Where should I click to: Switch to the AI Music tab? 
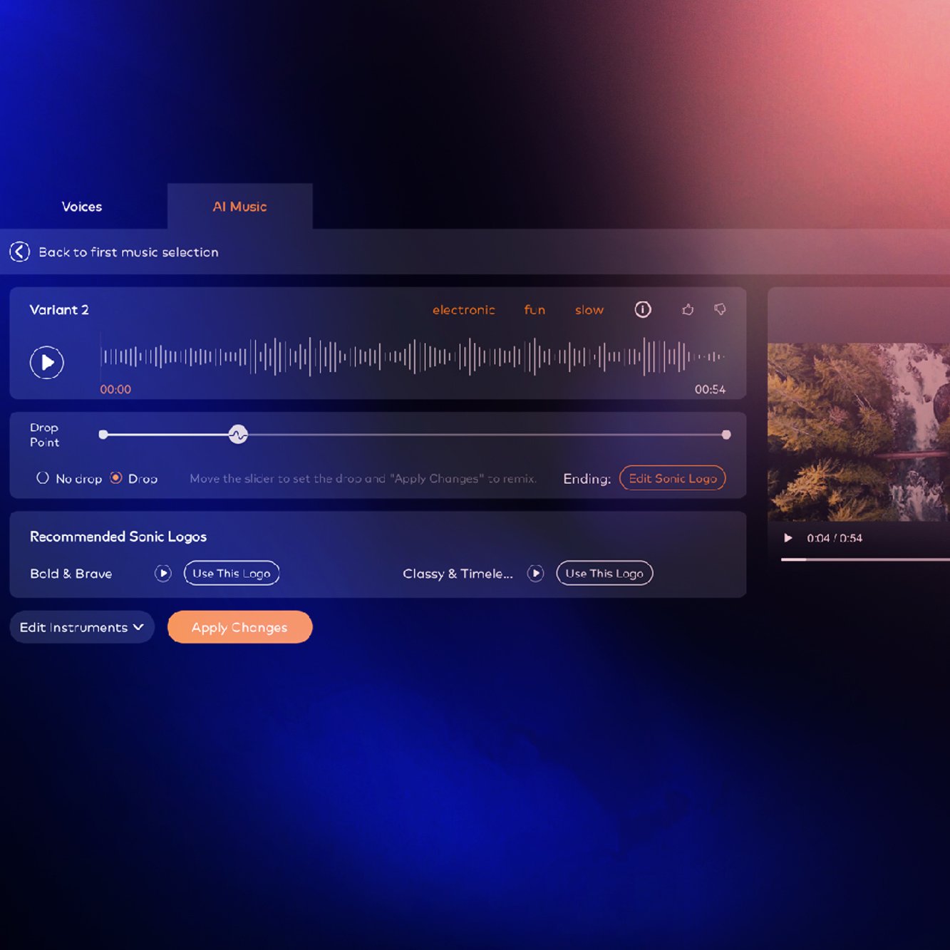click(x=239, y=206)
